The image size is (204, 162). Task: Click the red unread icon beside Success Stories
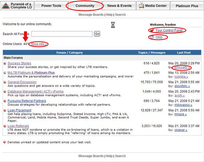tap(5, 63)
